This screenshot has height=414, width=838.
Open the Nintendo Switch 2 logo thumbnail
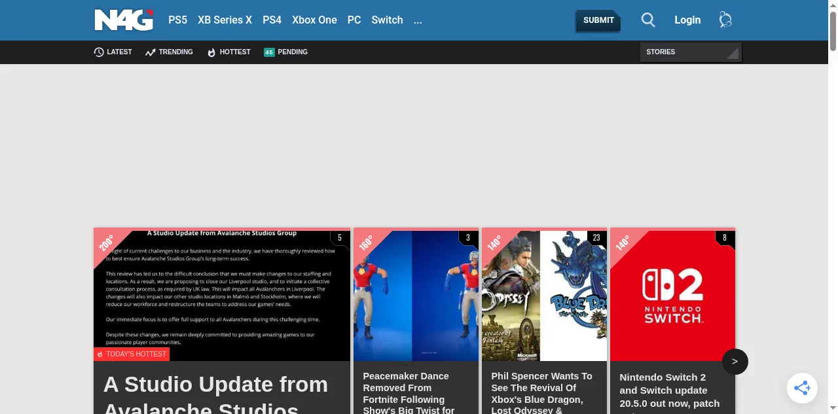point(672,294)
